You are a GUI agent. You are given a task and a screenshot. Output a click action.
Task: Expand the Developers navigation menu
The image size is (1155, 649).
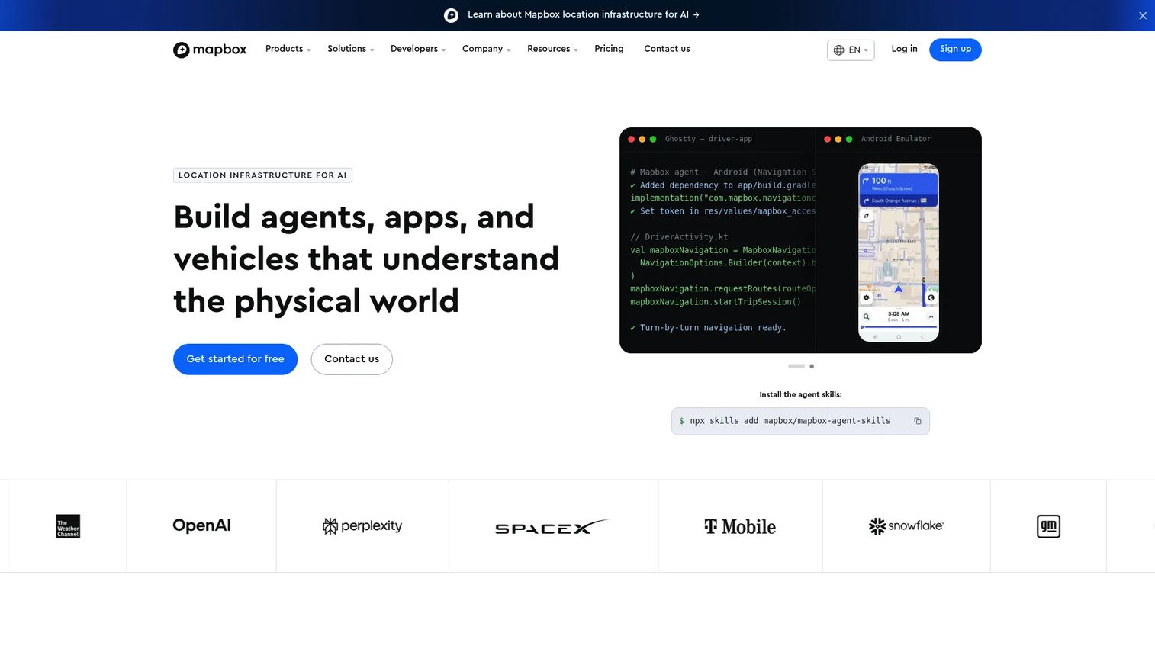(418, 49)
